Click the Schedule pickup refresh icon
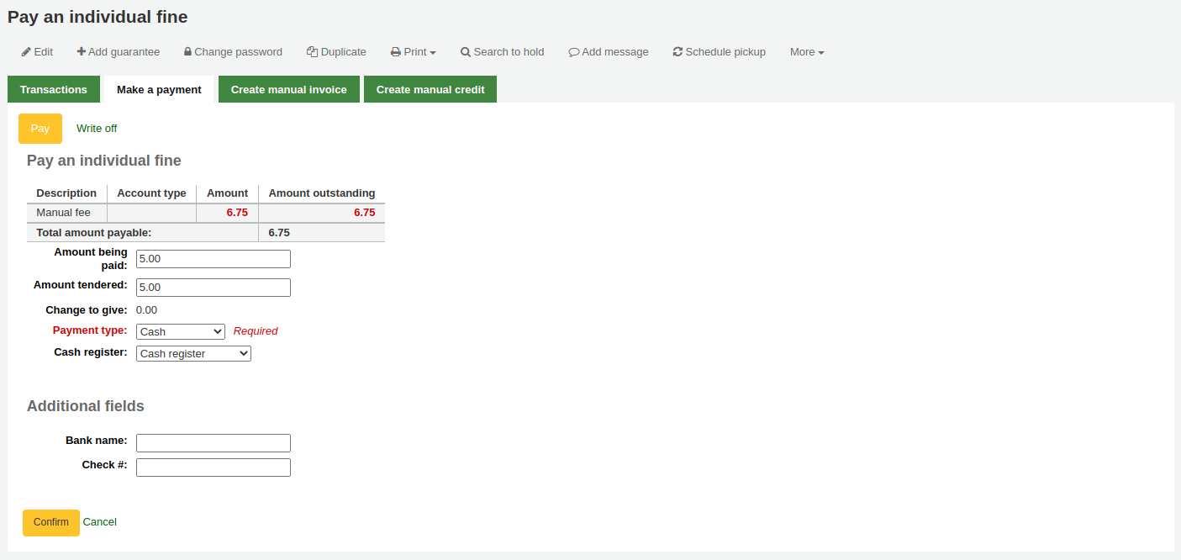 click(x=677, y=52)
